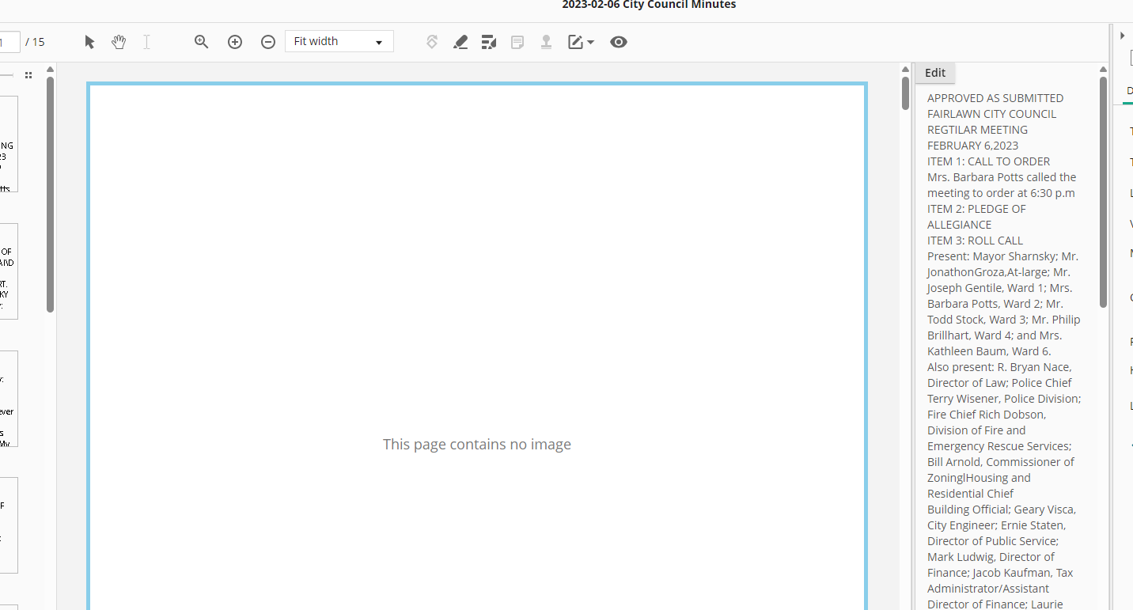Expand the collapsed right side panel arrow
Image resolution: width=1133 pixels, height=610 pixels.
coord(1123,36)
